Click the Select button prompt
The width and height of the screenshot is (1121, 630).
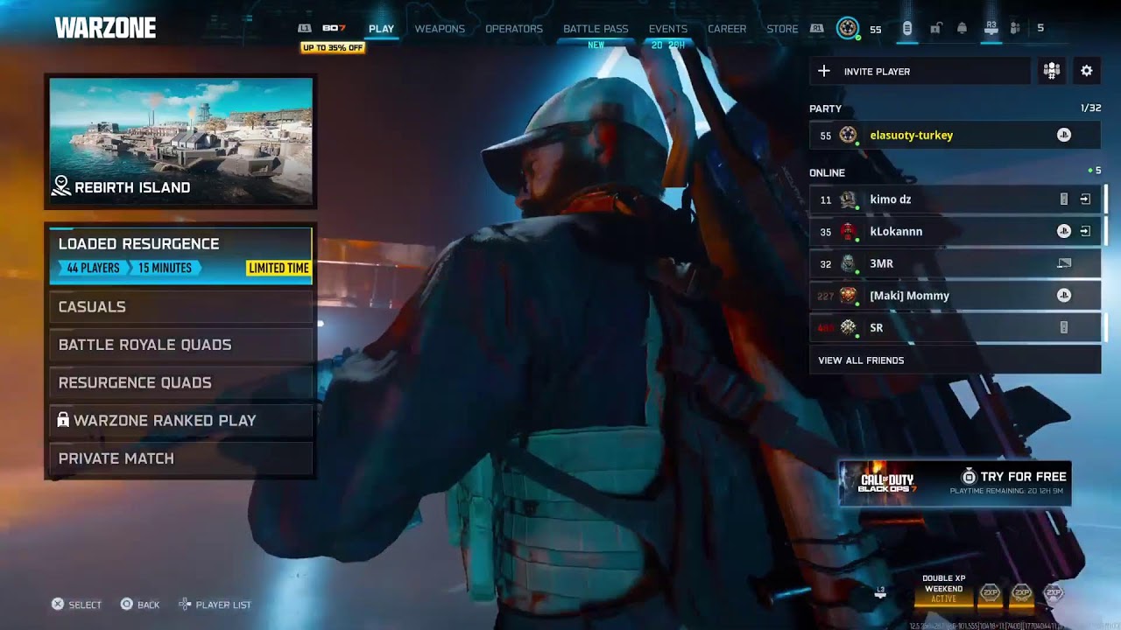[76, 605]
